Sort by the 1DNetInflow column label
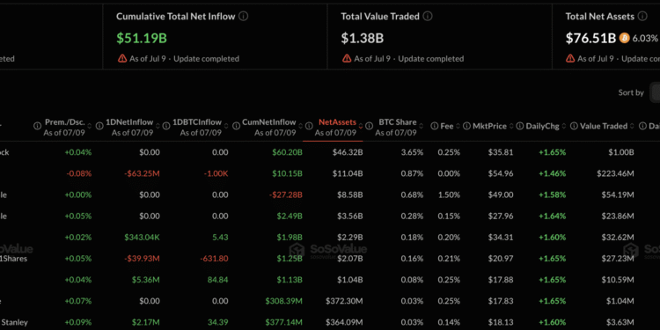This screenshot has height=330, width=660. click(129, 122)
